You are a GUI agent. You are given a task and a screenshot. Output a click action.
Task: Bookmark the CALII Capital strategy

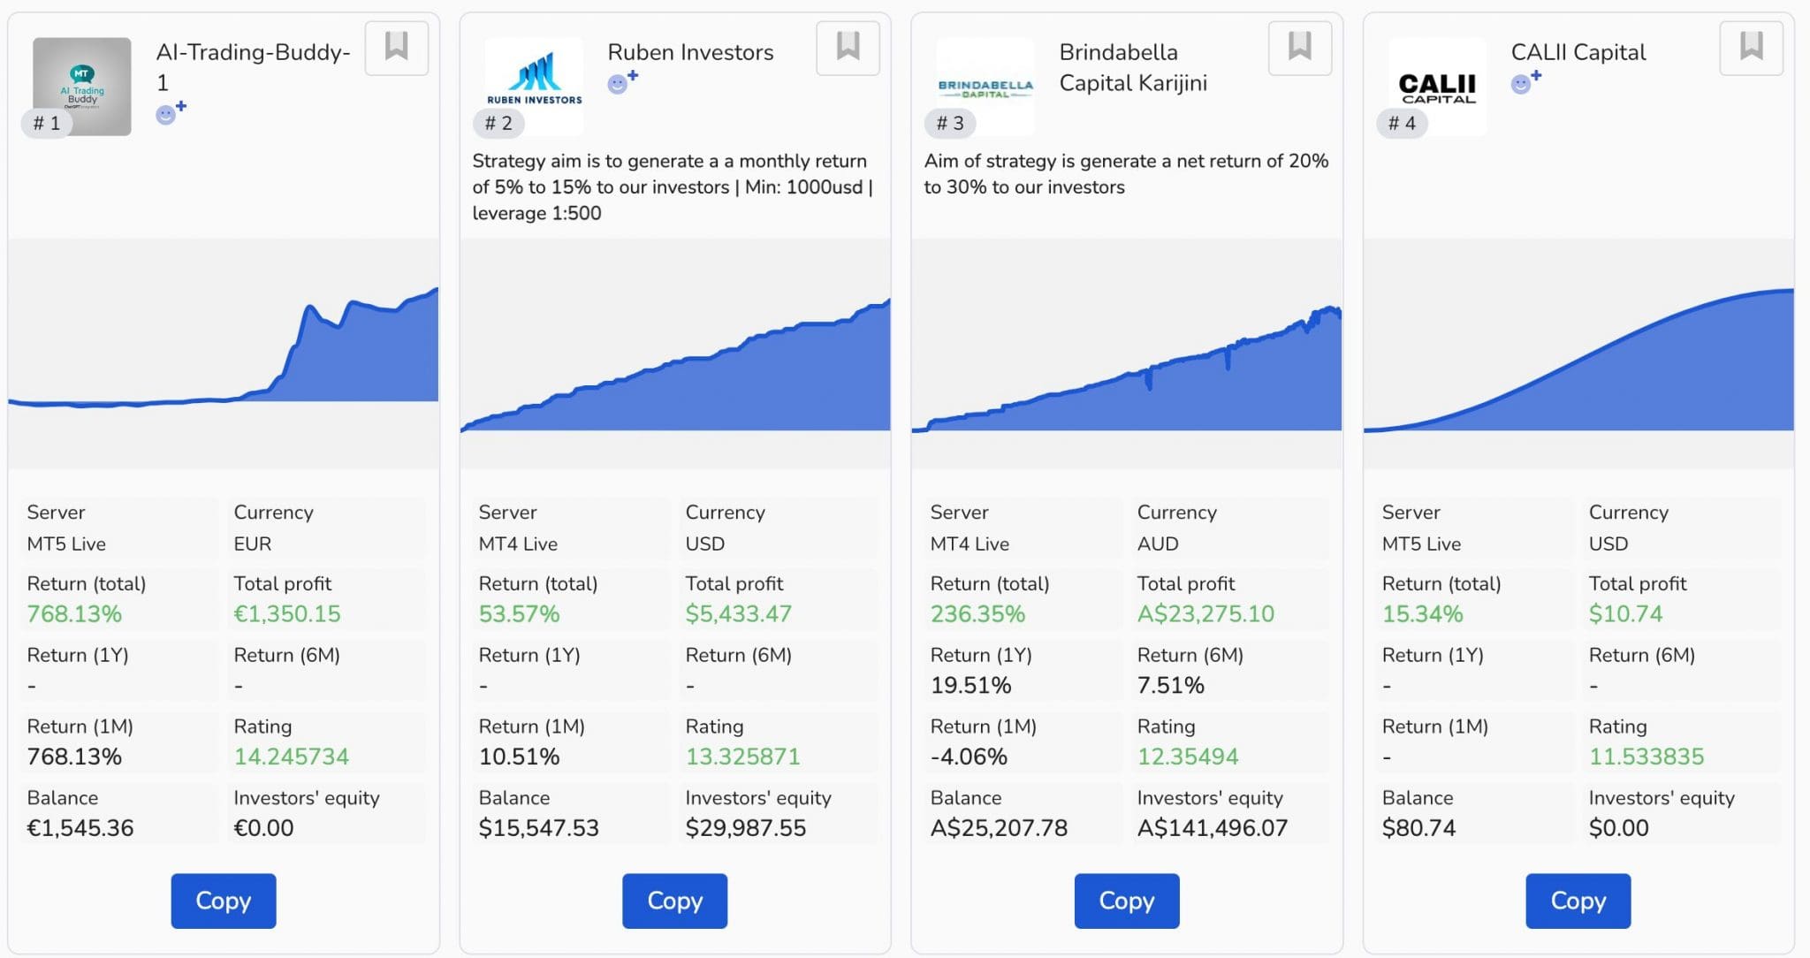coord(1751,48)
